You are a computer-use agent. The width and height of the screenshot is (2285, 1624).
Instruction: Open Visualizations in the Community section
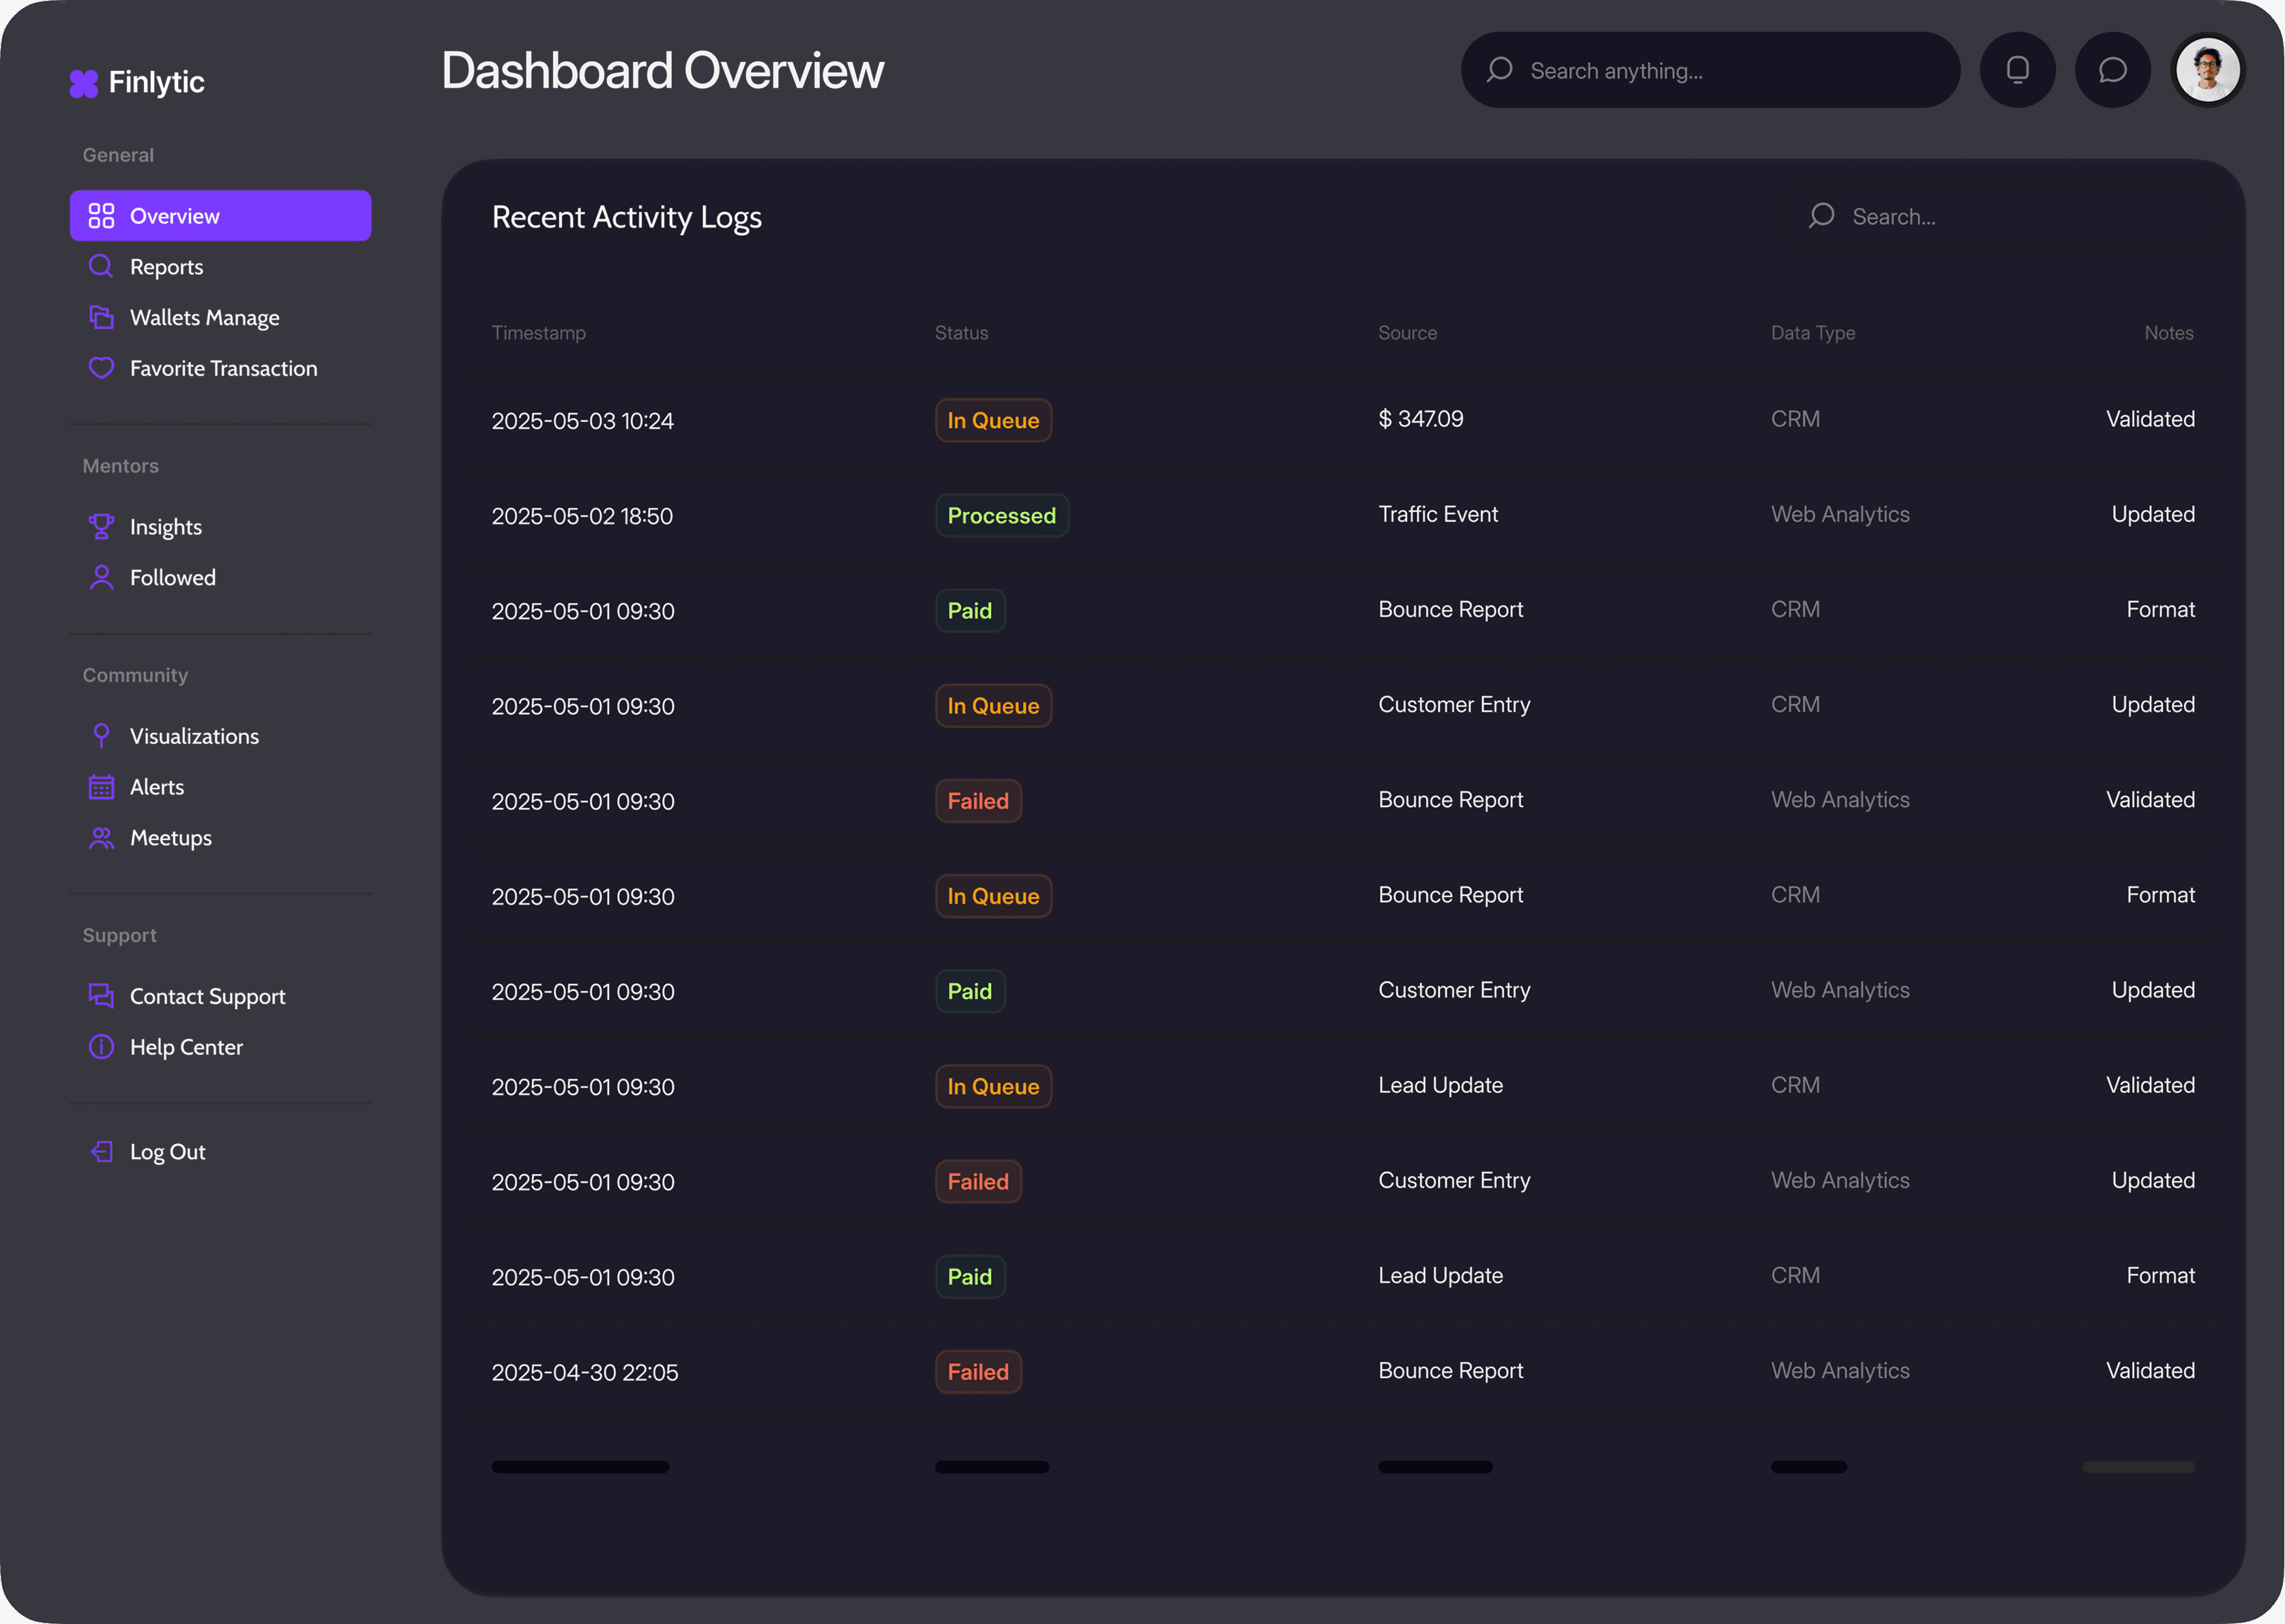click(194, 736)
